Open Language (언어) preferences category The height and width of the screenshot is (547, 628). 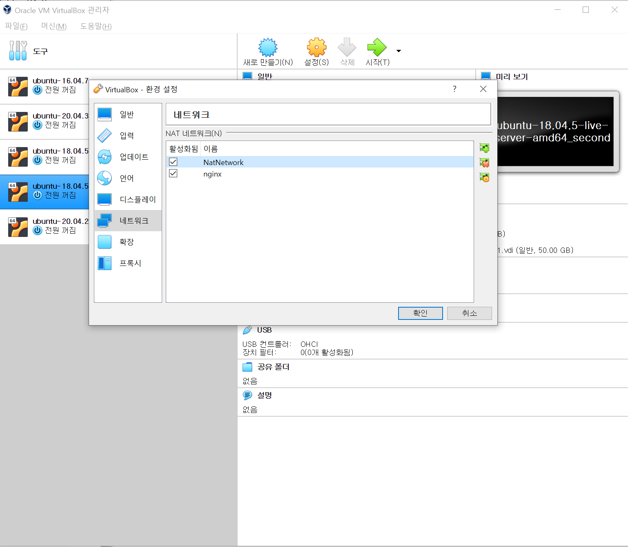(x=128, y=178)
